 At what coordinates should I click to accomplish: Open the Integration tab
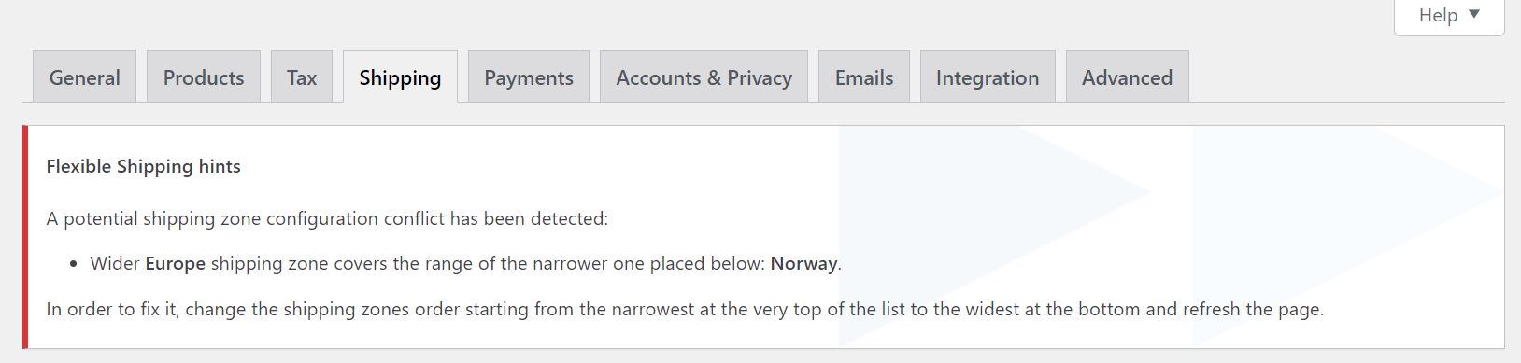[988, 77]
